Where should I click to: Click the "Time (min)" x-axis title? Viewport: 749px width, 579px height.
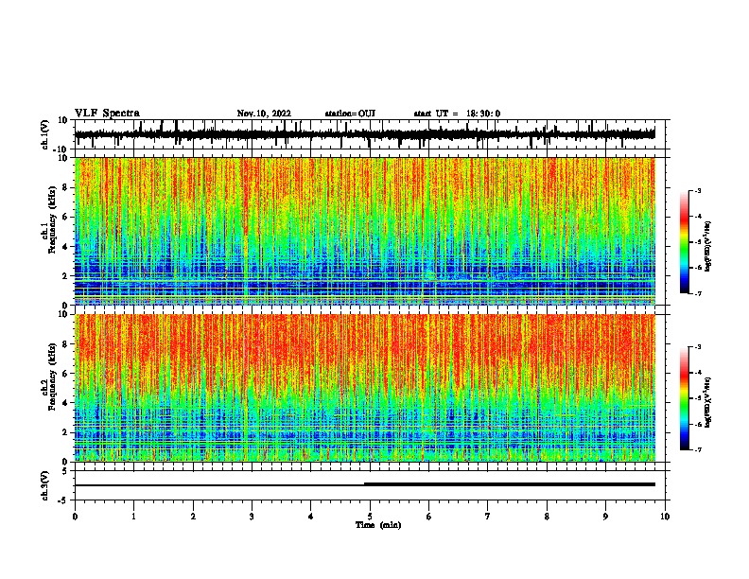pyautogui.click(x=378, y=525)
